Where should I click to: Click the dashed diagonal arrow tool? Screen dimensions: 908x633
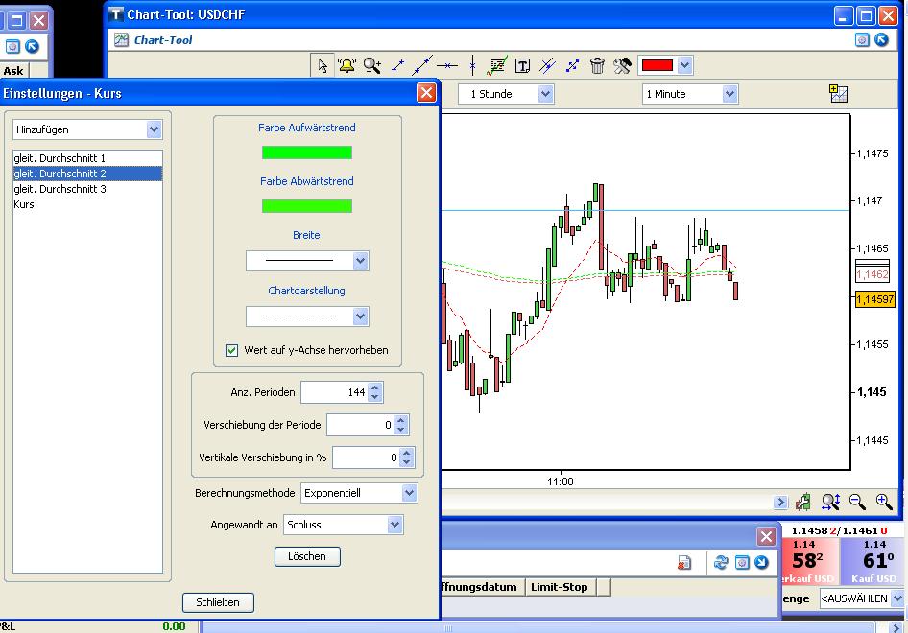573,66
